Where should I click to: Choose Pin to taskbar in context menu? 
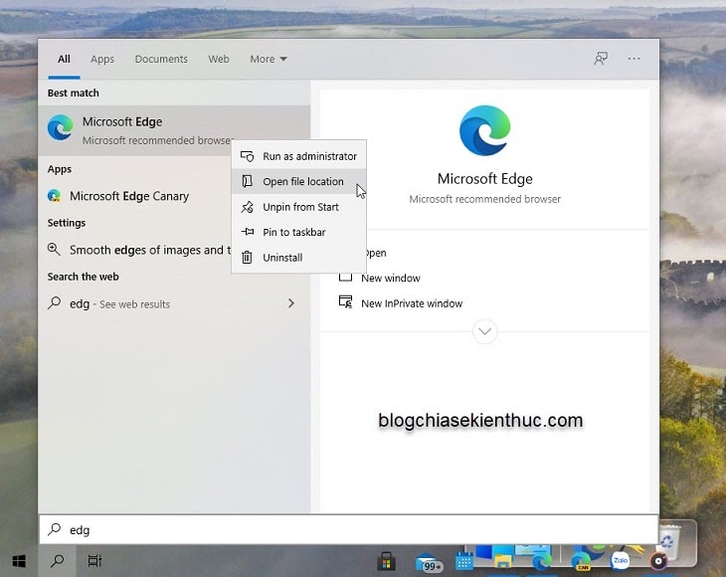298,232
